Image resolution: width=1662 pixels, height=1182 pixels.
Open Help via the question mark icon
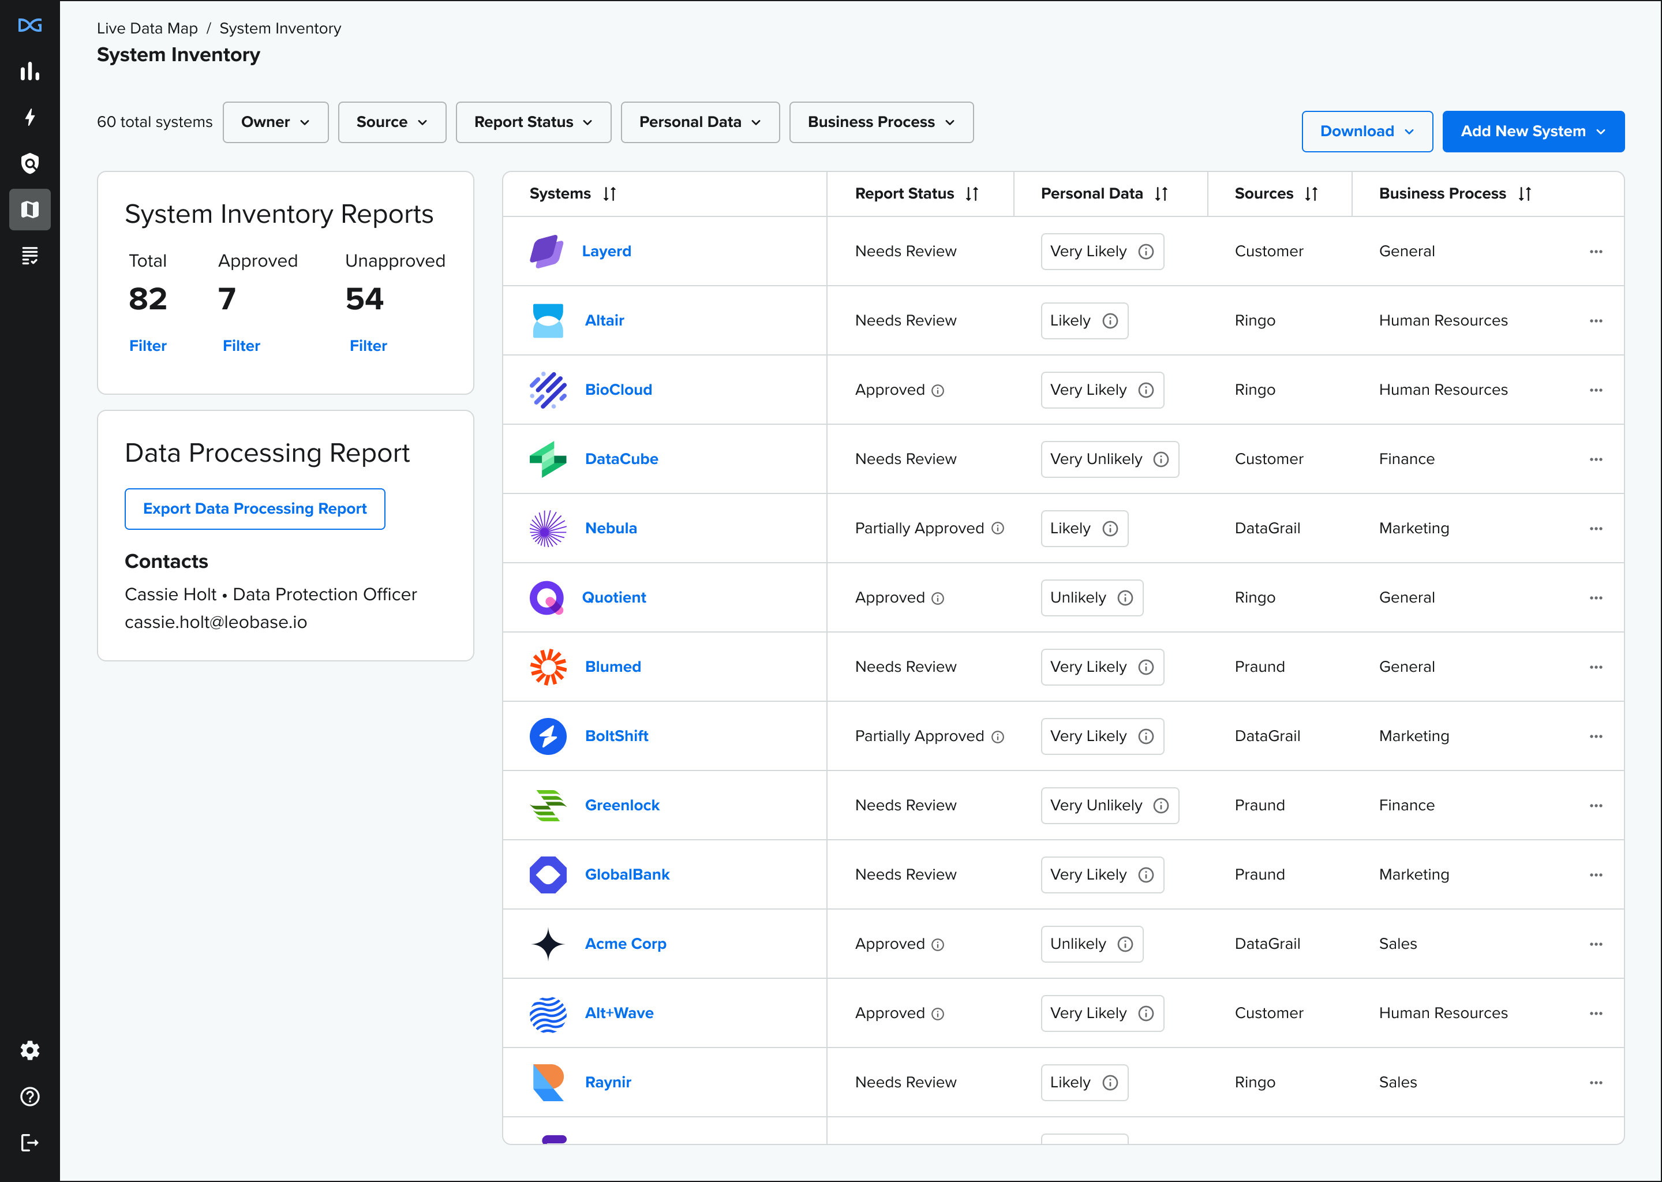coord(30,1097)
